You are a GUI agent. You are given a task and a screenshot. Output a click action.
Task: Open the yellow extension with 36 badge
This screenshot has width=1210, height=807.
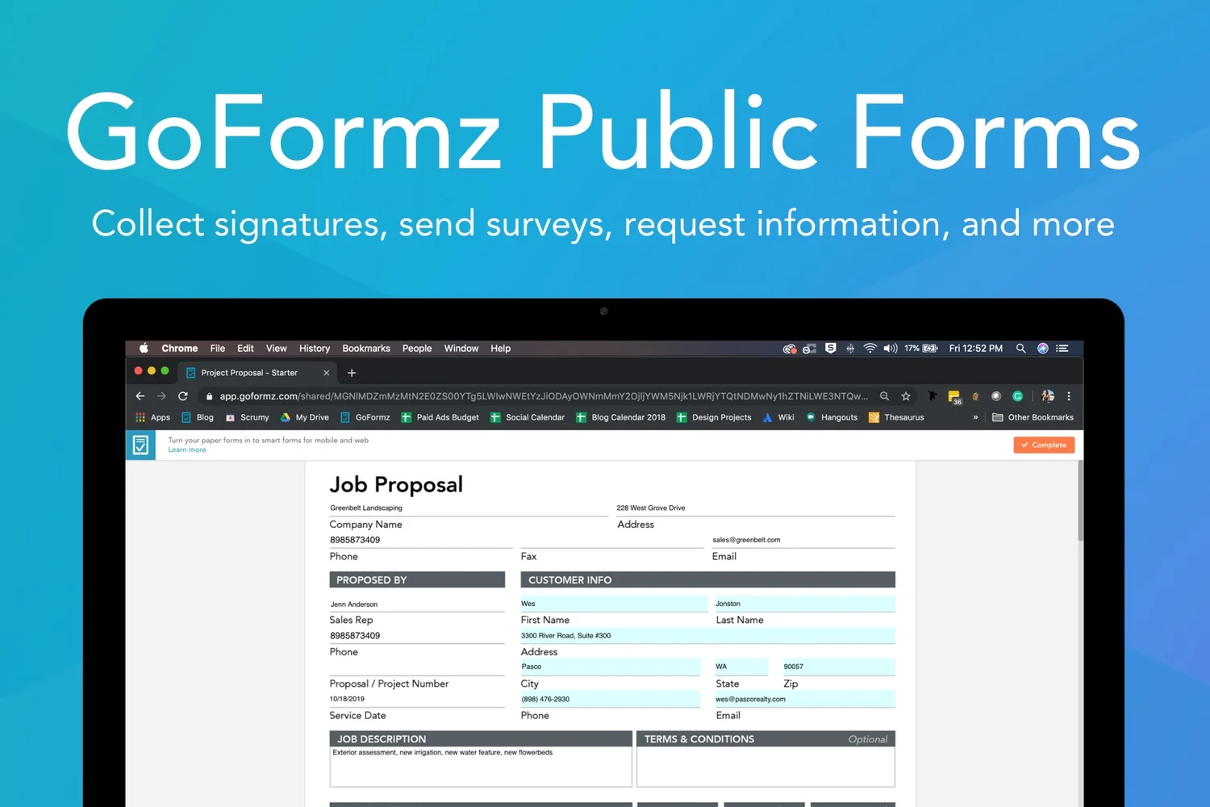[x=954, y=397]
